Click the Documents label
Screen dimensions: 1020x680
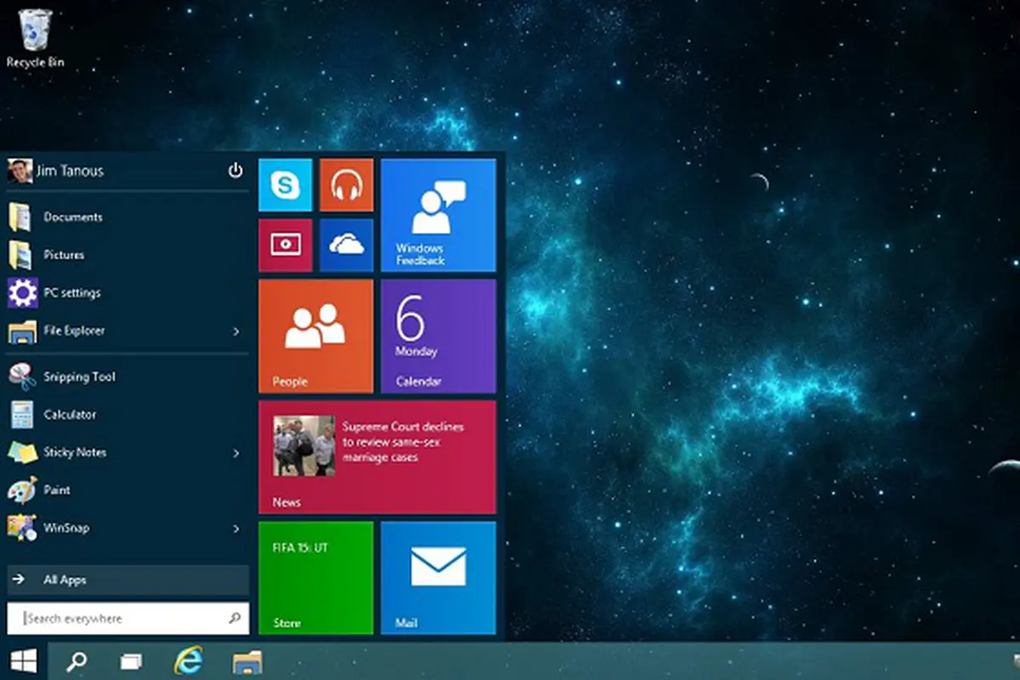click(73, 218)
